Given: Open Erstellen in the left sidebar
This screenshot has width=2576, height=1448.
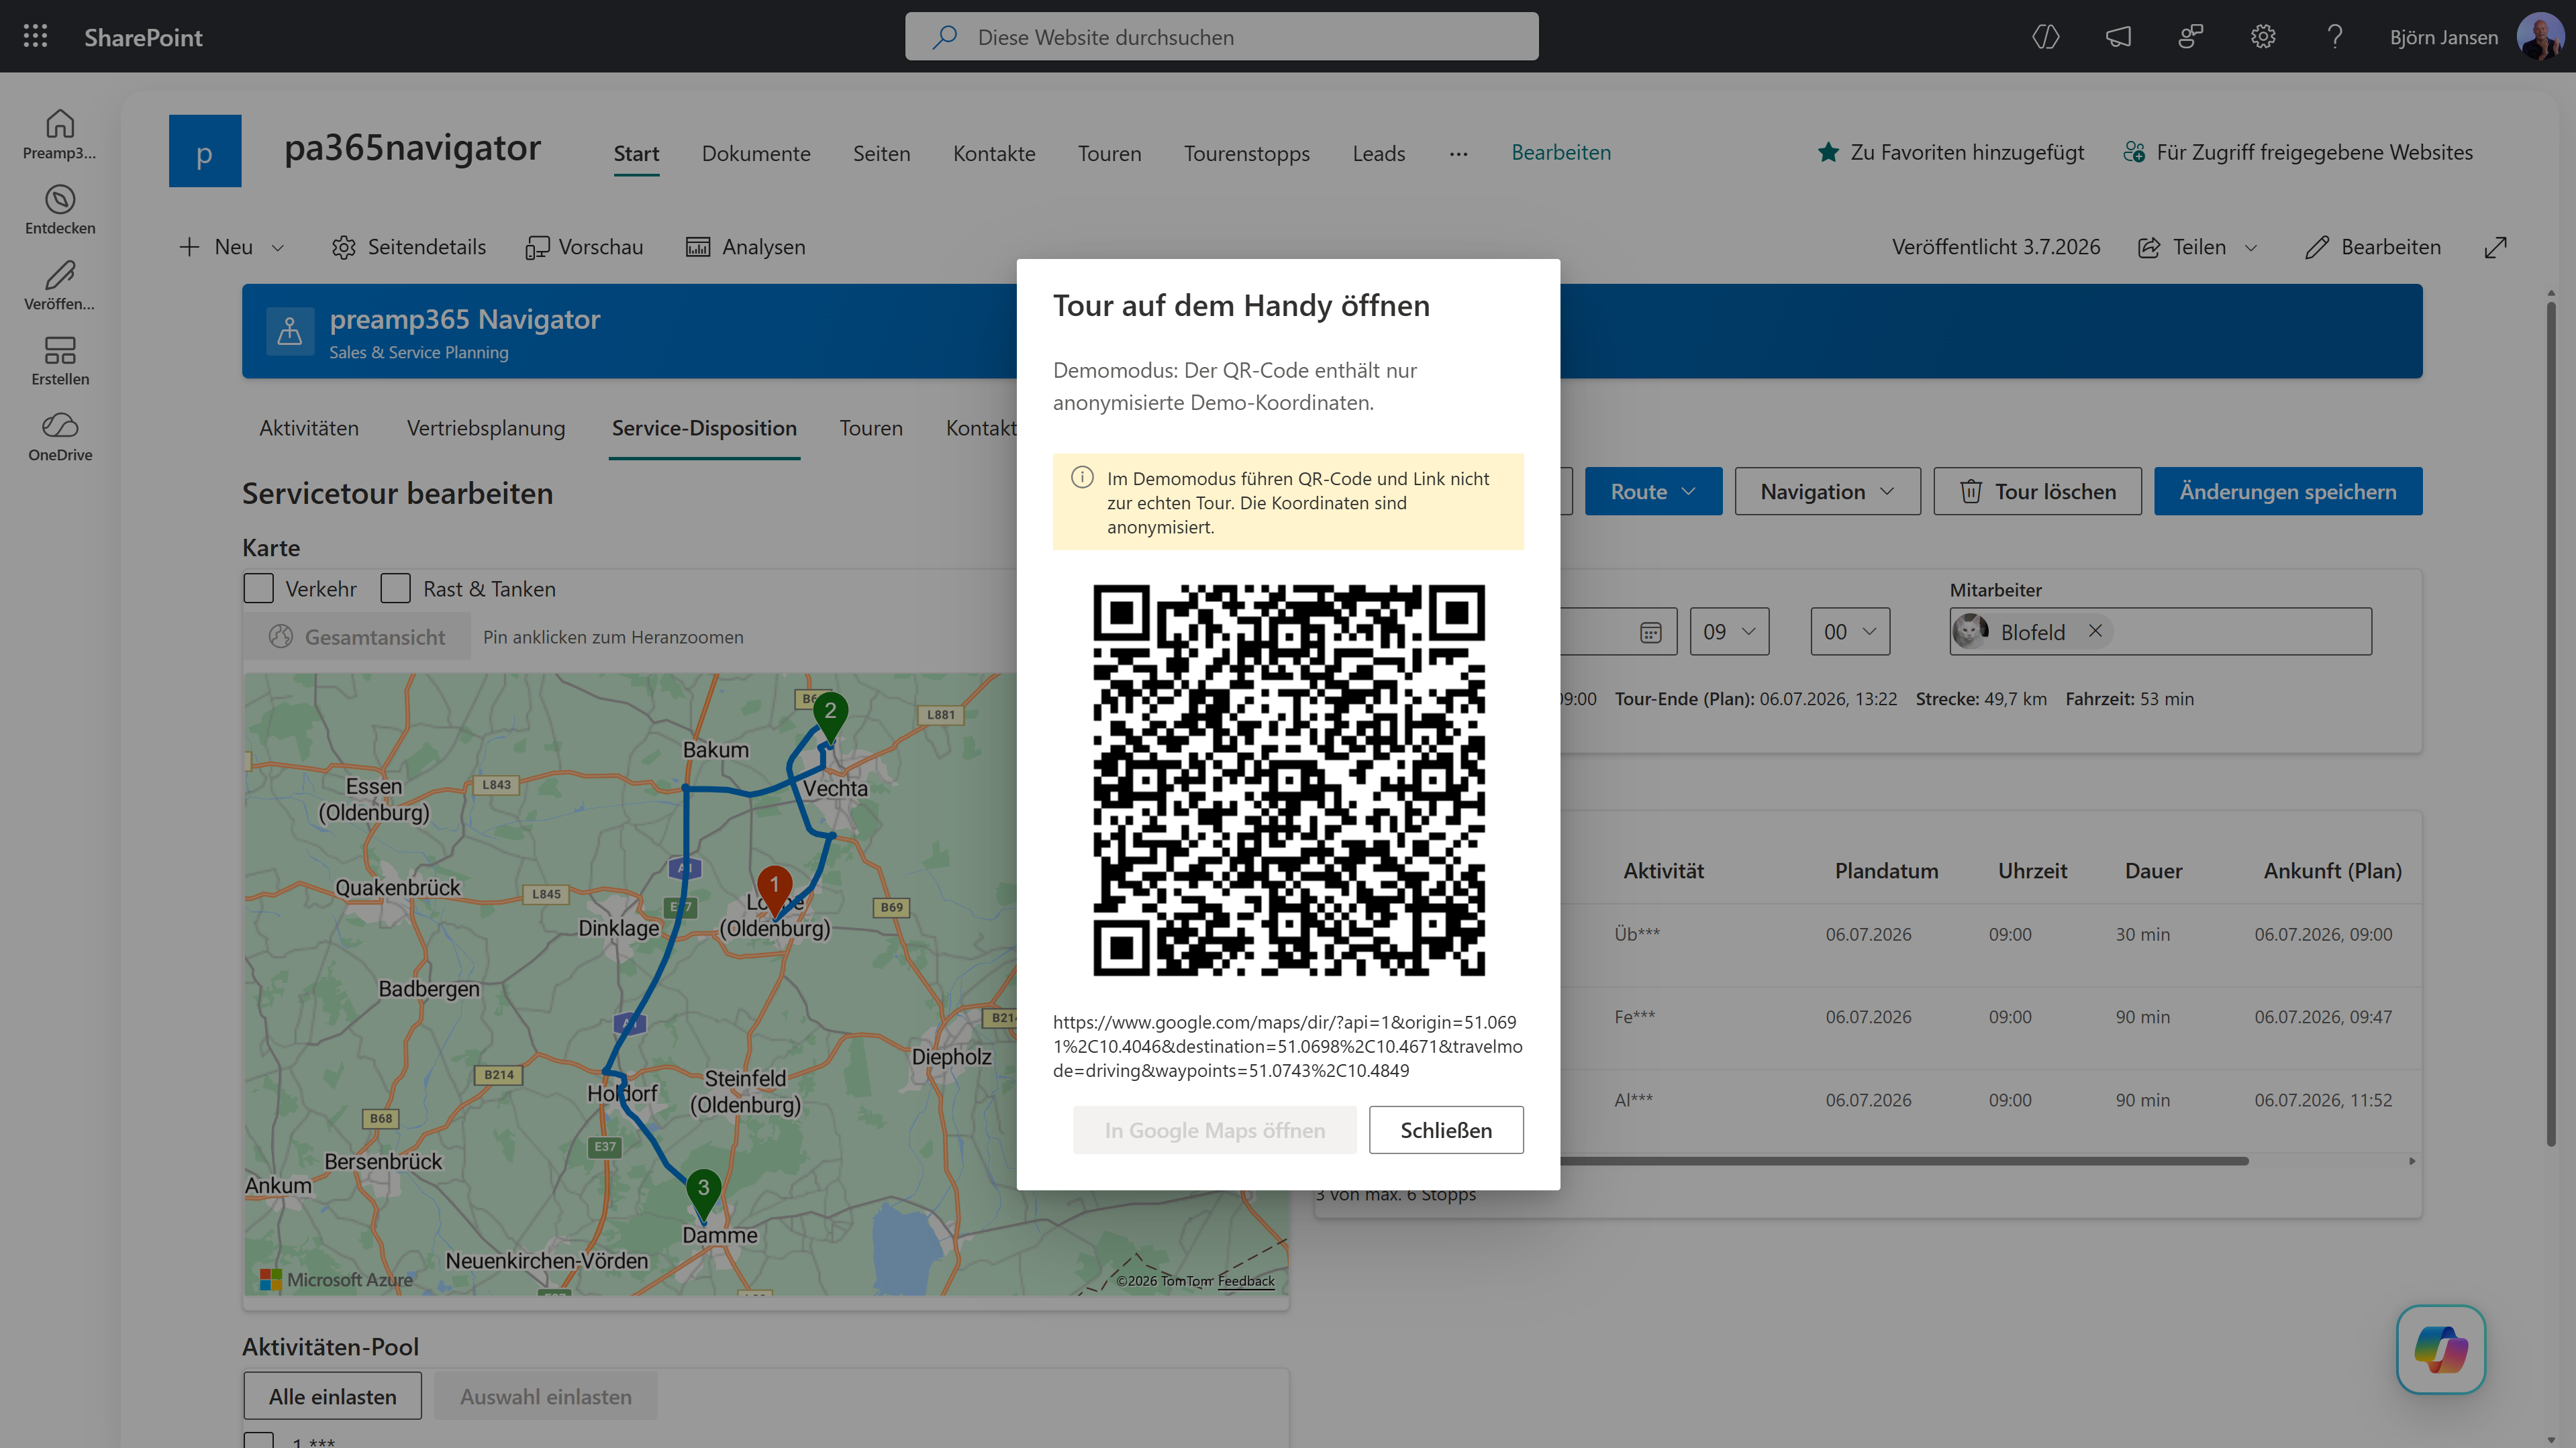Looking at the screenshot, I should coord(60,361).
